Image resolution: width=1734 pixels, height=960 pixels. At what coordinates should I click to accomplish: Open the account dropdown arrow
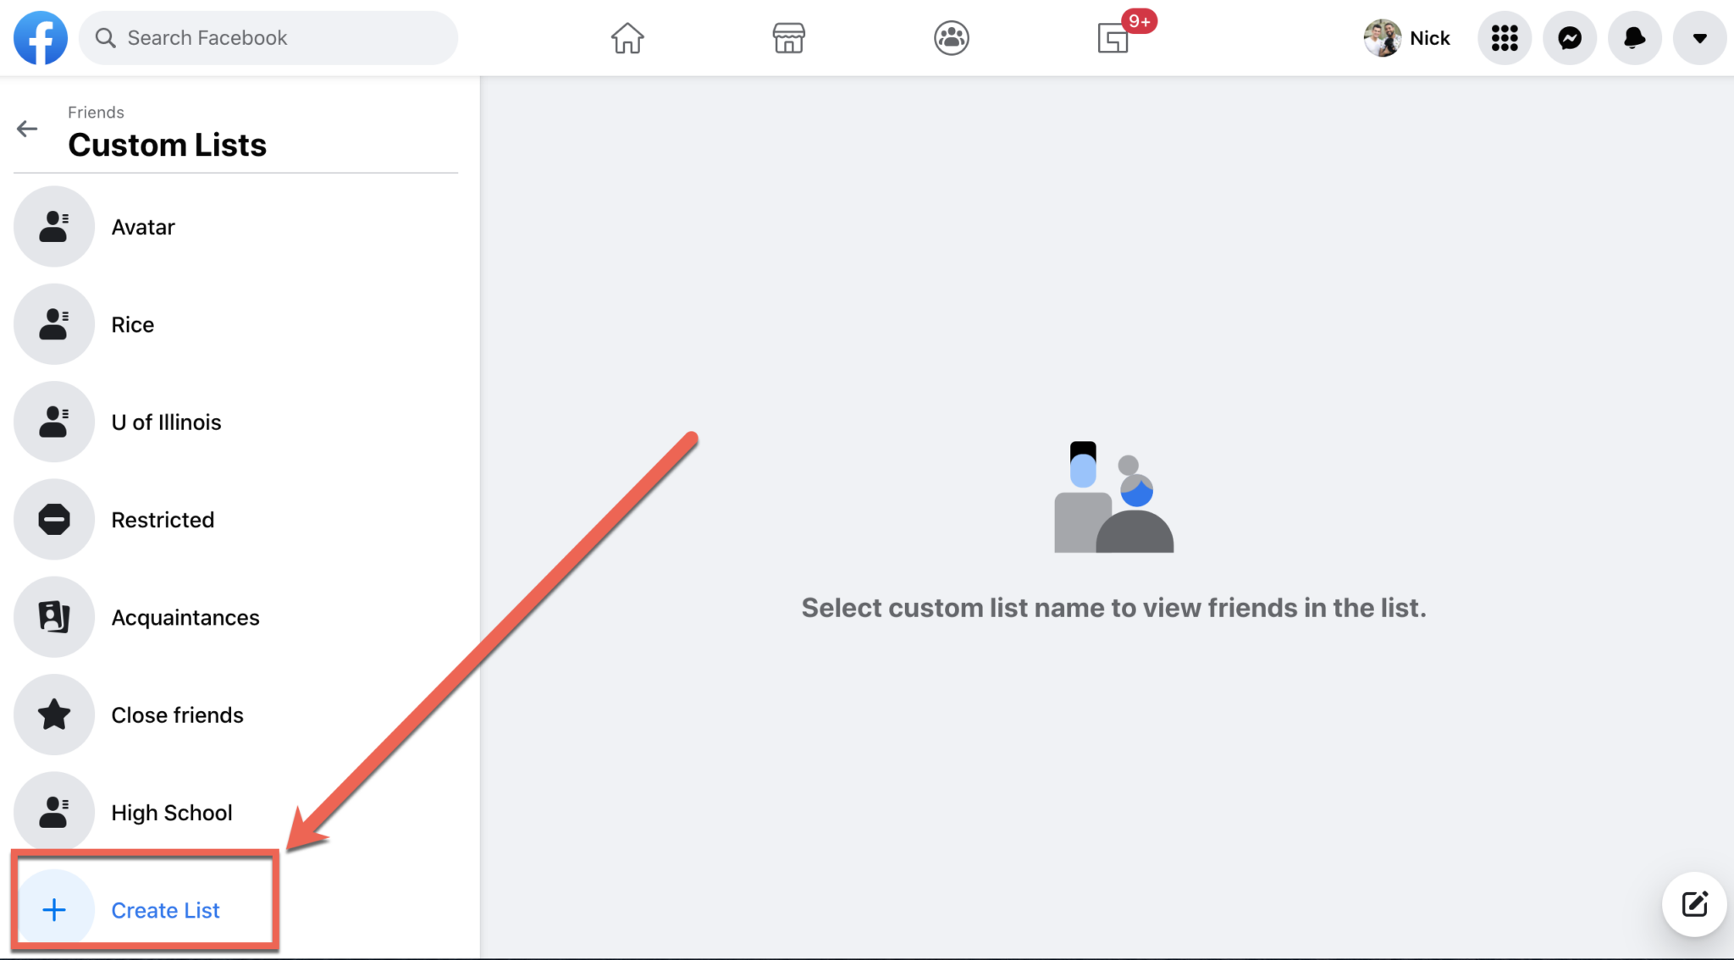[x=1698, y=37]
